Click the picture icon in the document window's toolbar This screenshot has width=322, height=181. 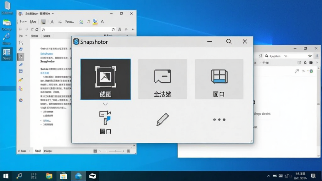[x=95, y=22]
